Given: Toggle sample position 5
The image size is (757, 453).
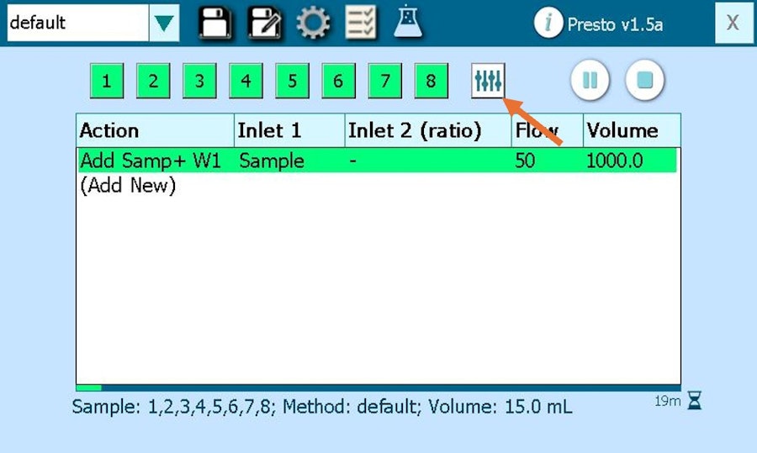Looking at the screenshot, I should [292, 81].
